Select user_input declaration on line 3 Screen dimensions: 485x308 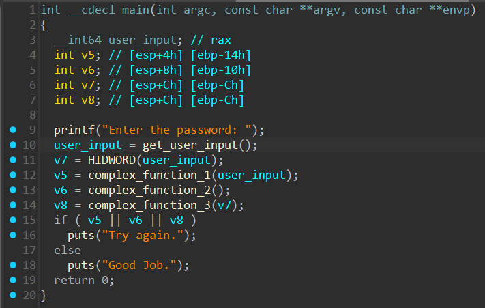point(143,40)
